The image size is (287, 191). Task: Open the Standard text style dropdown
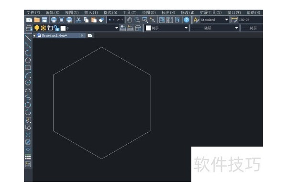tap(226, 20)
